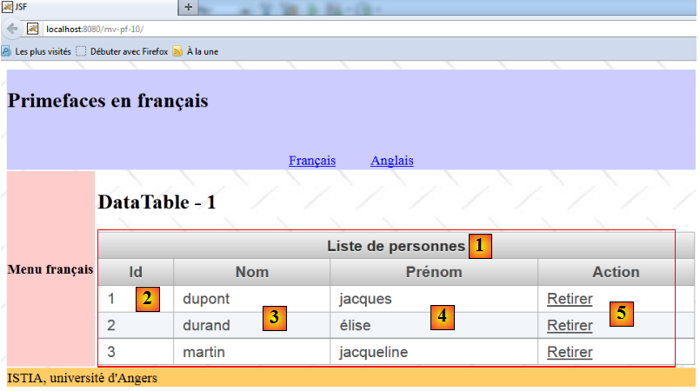The height and width of the screenshot is (391, 700).
Task: Click Retirer for the dupont row
Action: [x=570, y=300]
